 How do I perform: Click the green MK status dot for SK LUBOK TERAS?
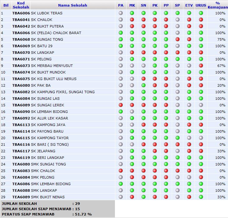click(x=132, y=13)
